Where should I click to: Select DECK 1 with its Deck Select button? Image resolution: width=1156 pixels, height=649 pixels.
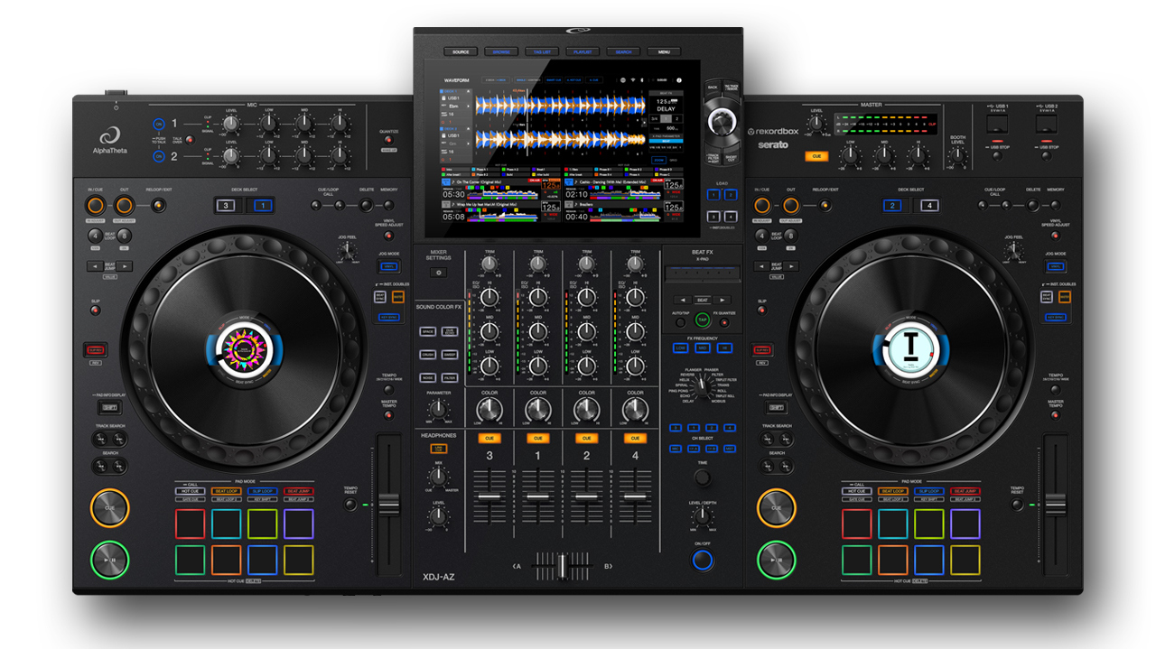(x=264, y=205)
